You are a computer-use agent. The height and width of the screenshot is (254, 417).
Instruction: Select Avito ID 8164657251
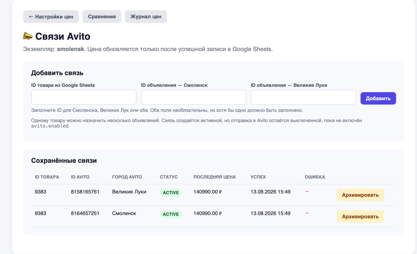pyautogui.click(x=85, y=213)
